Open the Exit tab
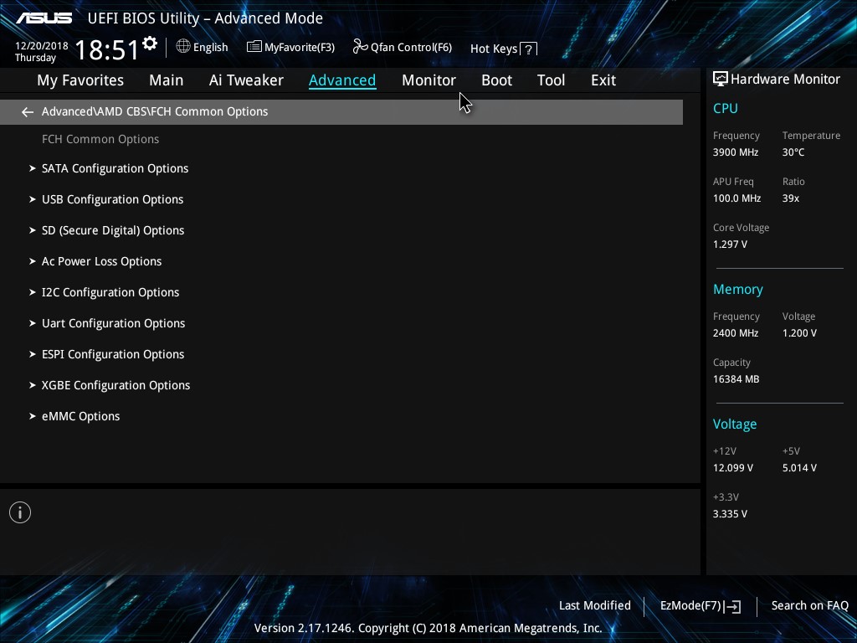 pyautogui.click(x=603, y=80)
